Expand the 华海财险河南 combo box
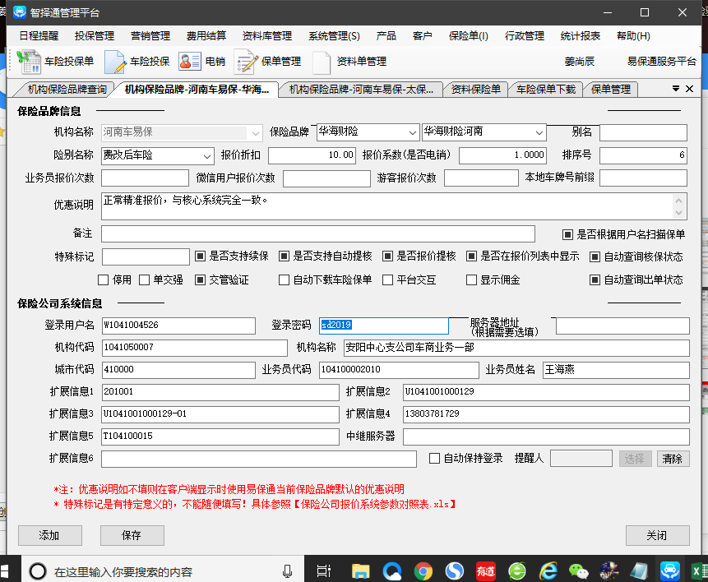Image resolution: width=708 pixels, height=582 pixels. 538,132
